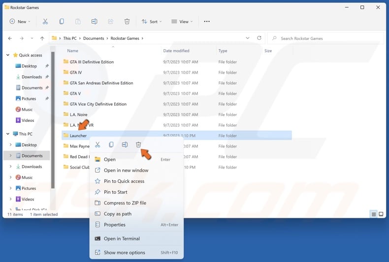Choose Open in new window
389x262 pixels.
pos(136,171)
